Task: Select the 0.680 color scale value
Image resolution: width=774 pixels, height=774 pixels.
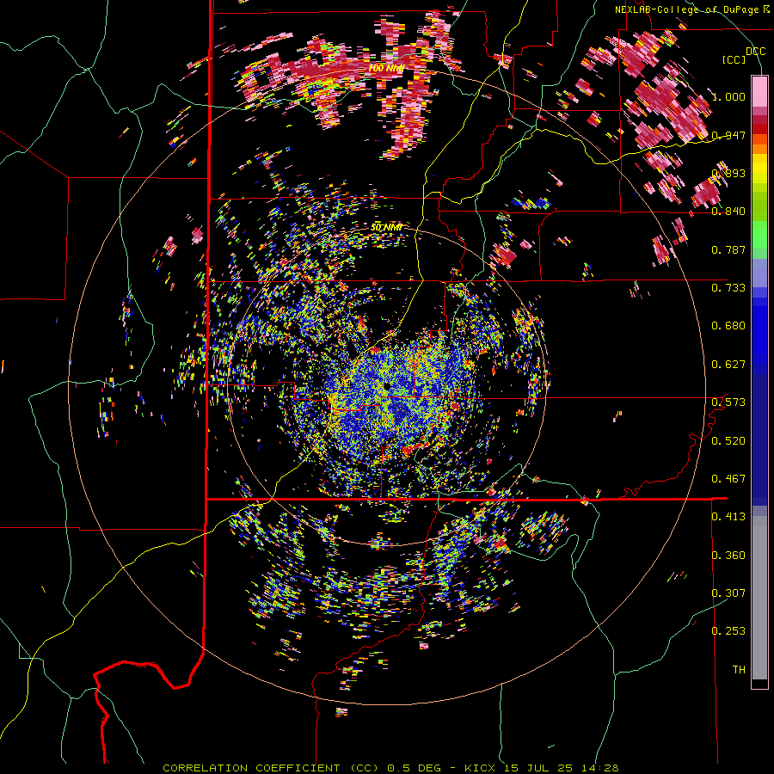Action: click(728, 326)
